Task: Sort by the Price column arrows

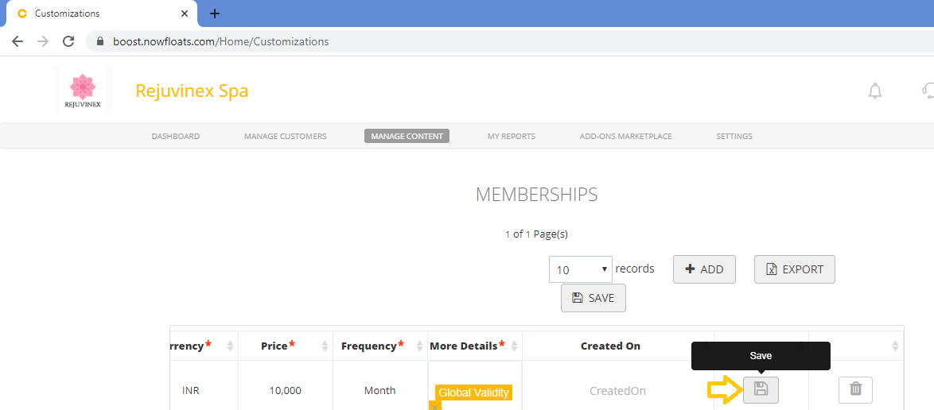Action: pos(325,346)
